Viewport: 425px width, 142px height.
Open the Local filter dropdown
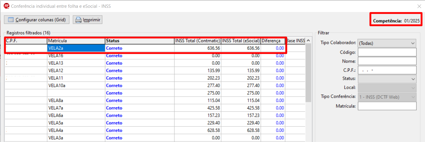[387, 88]
